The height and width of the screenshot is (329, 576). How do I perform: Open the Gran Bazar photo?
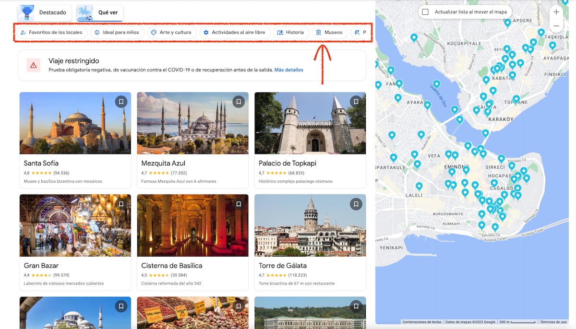75,225
